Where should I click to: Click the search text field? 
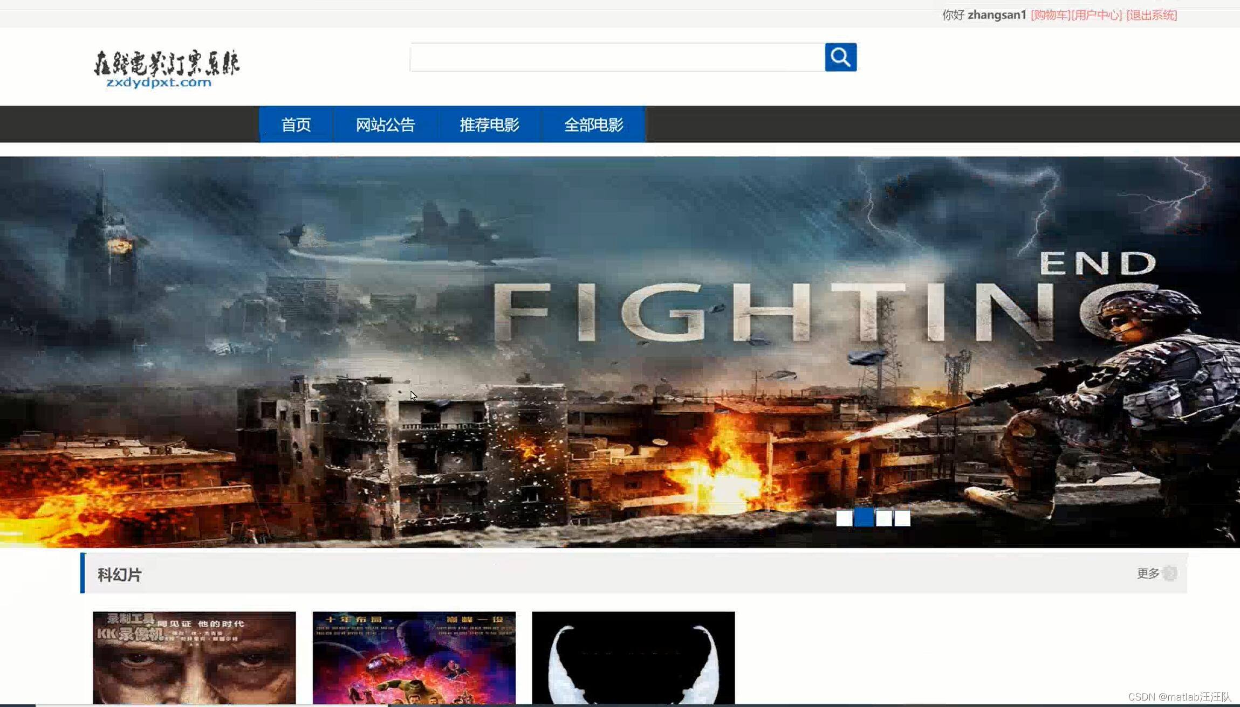click(617, 57)
